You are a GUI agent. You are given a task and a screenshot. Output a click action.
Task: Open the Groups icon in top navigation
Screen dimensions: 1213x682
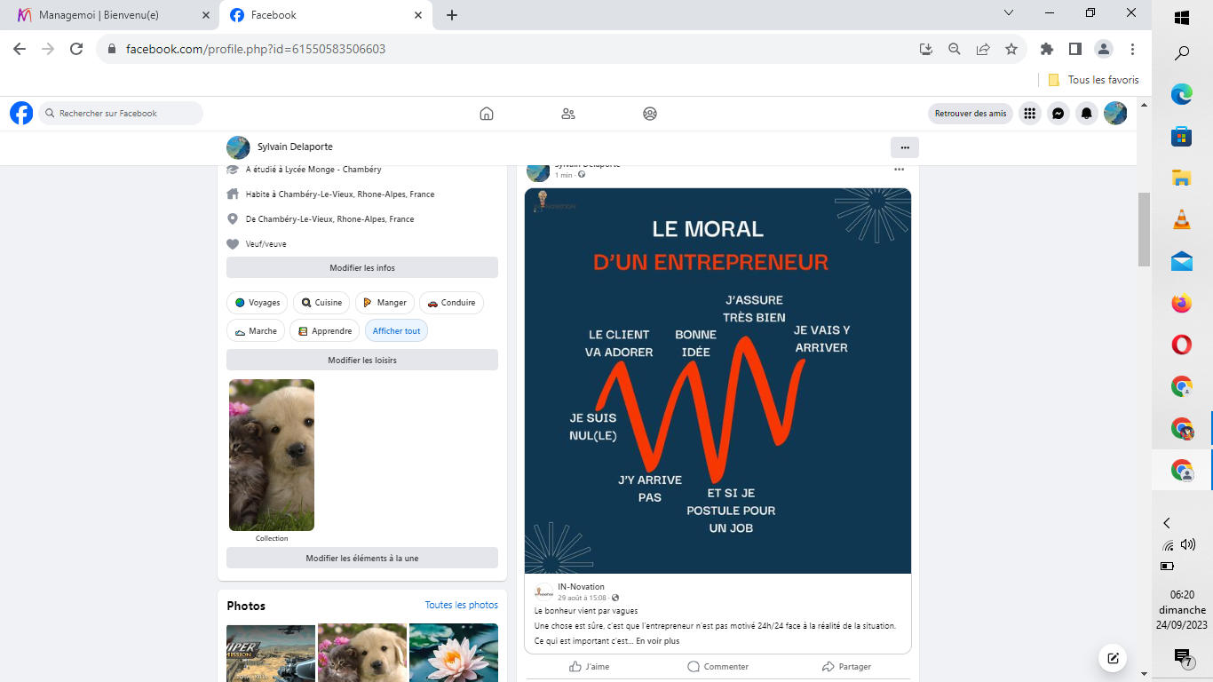click(650, 114)
